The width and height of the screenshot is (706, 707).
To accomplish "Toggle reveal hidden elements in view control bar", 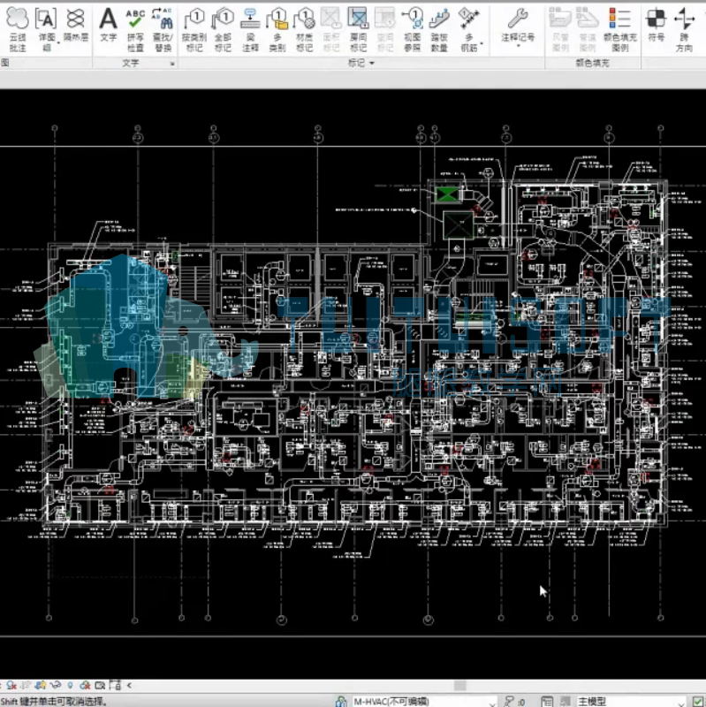I will (x=70, y=686).
